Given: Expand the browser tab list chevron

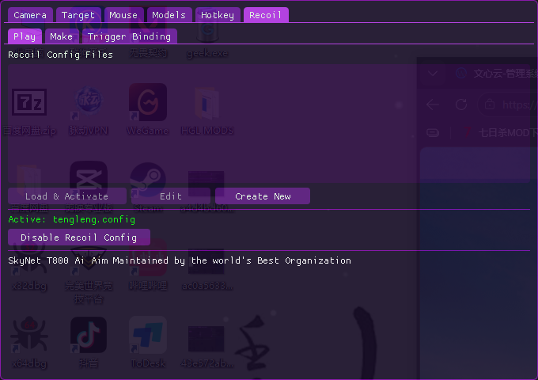Looking at the screenshot, I should 432,74.
